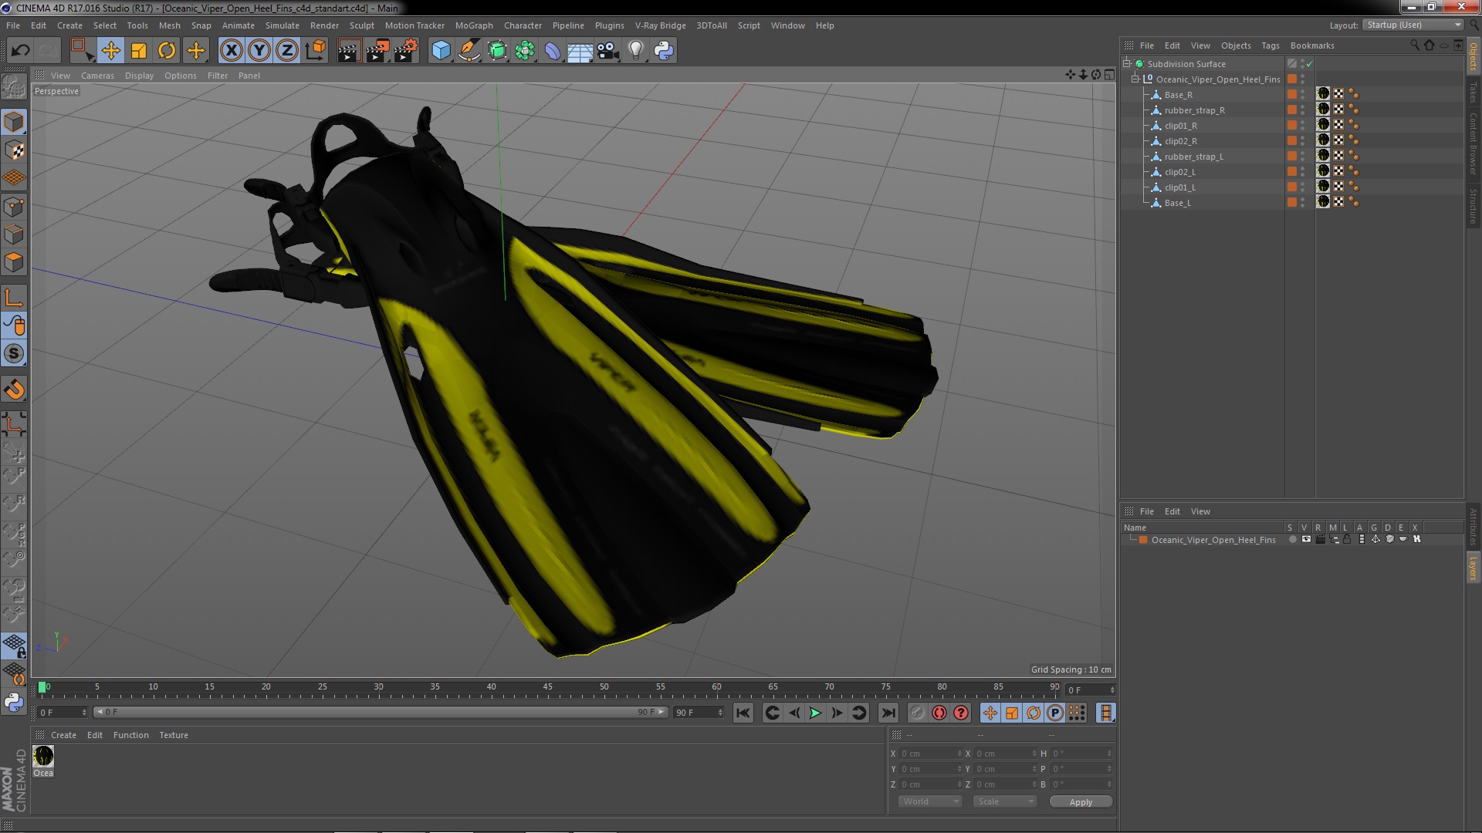Viewport: 1482px width, 833px height.
Task: Toggle Subdivision Surface enable checkmark
Action: click(x=1310, y=64)
